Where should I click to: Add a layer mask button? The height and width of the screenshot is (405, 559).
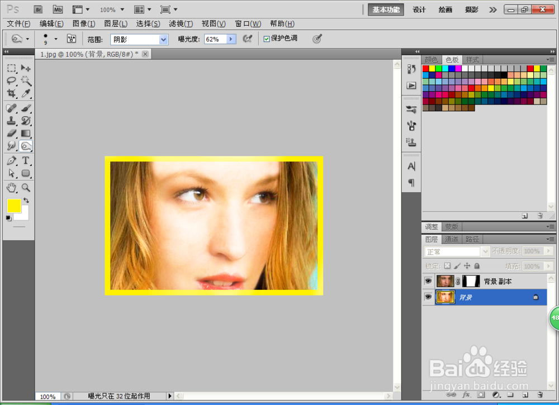481,394
